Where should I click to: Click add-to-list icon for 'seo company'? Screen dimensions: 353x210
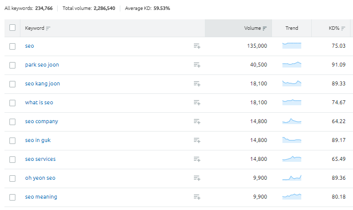[x=197, y=122]
